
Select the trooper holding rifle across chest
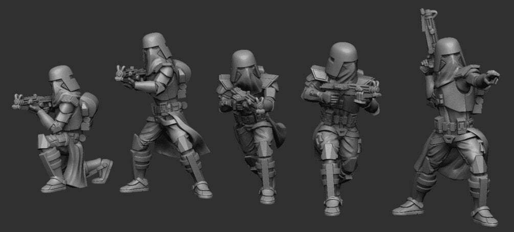pyautogui.click(x=341, y=129)
